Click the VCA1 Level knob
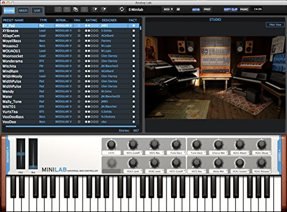Viewport: 287px width, 212px height. pyautogui.click(x=133, y=163)
